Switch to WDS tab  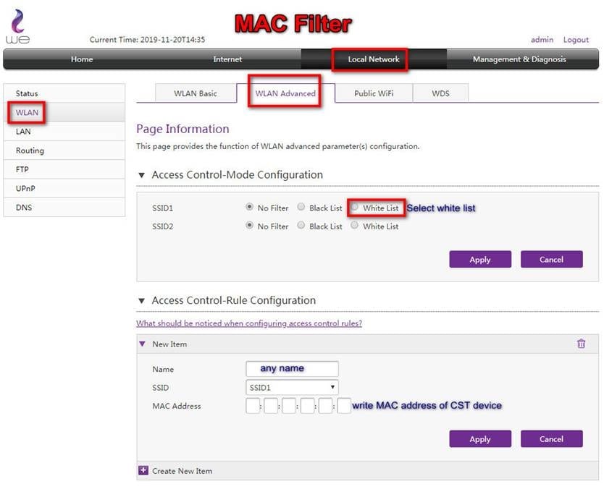pyautogui.click(x=440, y=93)
